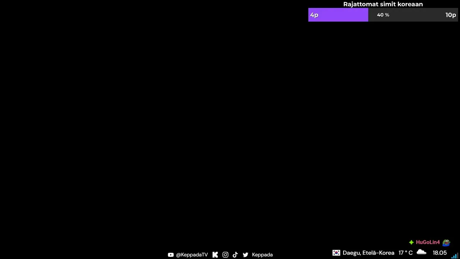Image resolution: width=460 pixels, height=259 pixels.
Task: Click the Keppada name text
Action: (x=262, y=255)
